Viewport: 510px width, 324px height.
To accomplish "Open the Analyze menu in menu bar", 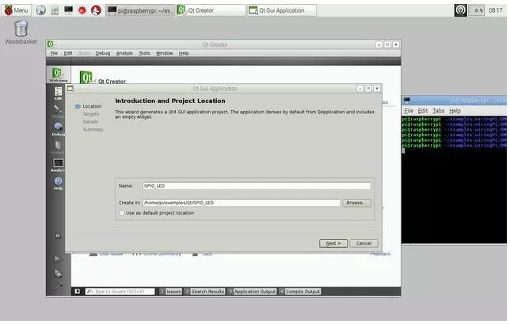I will pos(124,53).
